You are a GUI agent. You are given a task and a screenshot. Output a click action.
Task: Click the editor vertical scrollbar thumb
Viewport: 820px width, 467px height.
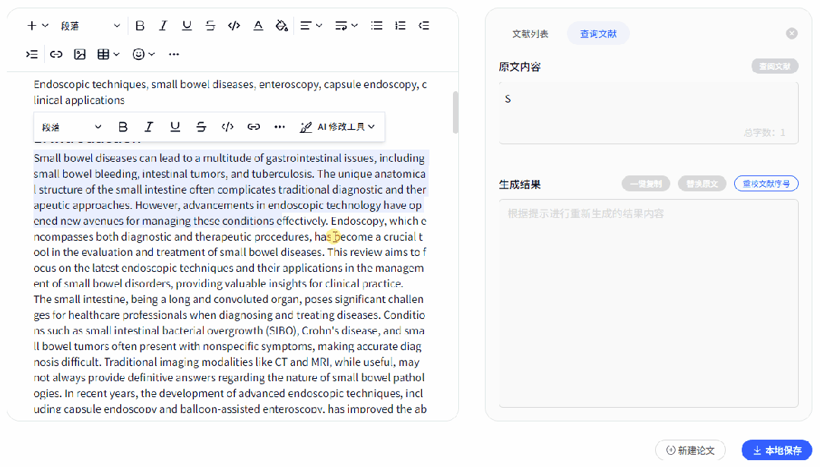455,112
